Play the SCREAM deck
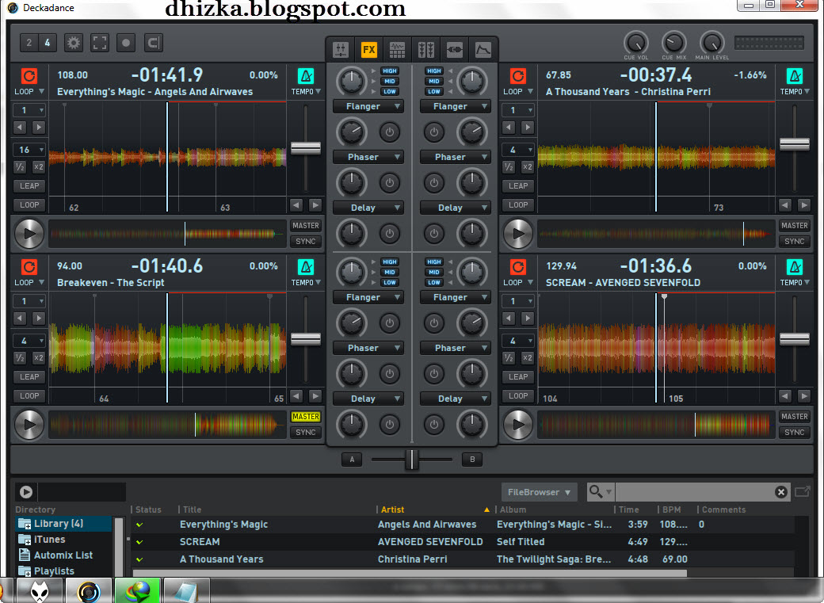 click(517, 424)
